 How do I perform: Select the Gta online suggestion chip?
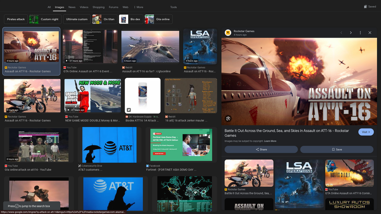[159, 19]
